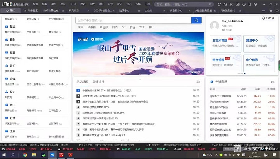The image size is (280, 159).
Task: Click the star favorites icon beside the tabs
Action: click(271, 11)
